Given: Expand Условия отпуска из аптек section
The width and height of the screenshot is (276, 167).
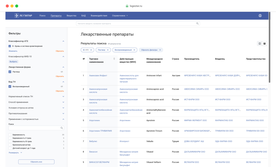Looking at the screenshot, I should [x=63, y=108].
